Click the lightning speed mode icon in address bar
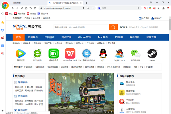Image resolution: width=171 pixels, height=114 pixels. pyautogui.click(x=84, y=8)
